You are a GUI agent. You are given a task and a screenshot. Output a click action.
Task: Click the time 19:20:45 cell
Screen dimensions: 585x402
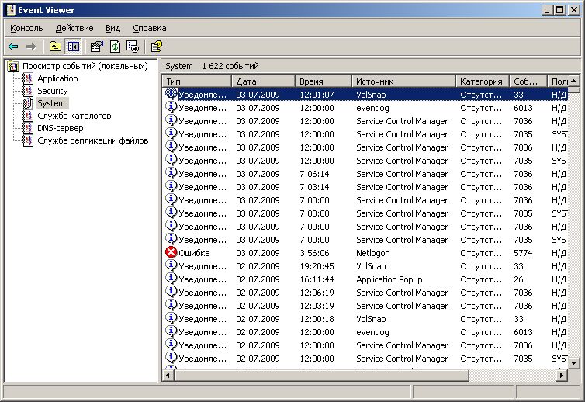pyautogui.click(x=317, y=266)
